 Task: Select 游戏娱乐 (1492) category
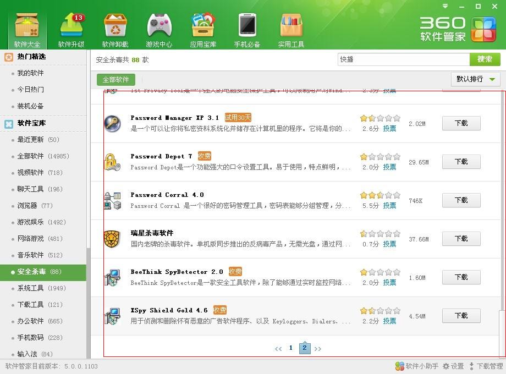pos(42,222)
